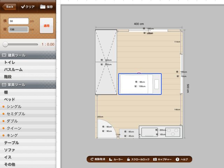Select ソファ furniture category
This screenshot has width=224, height=168.
[28, 150]
